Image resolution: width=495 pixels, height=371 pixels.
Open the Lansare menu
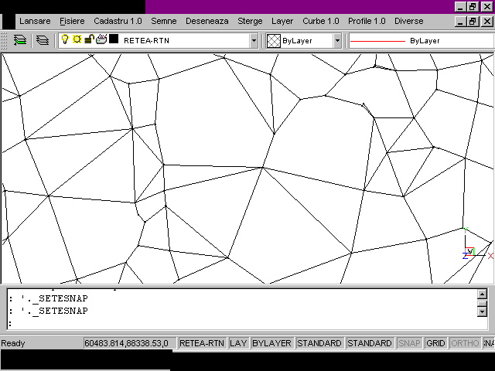pos(35,21)
